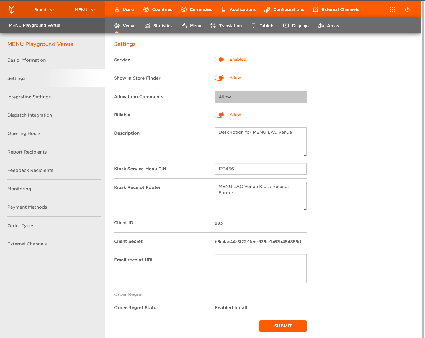Click the MENU logo icon
This screenshot has height=338, width=425.
click(12, 10)
